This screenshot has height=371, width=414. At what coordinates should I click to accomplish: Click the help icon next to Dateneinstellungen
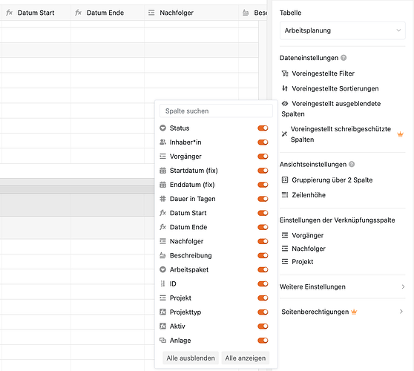(x=344, y=58)
